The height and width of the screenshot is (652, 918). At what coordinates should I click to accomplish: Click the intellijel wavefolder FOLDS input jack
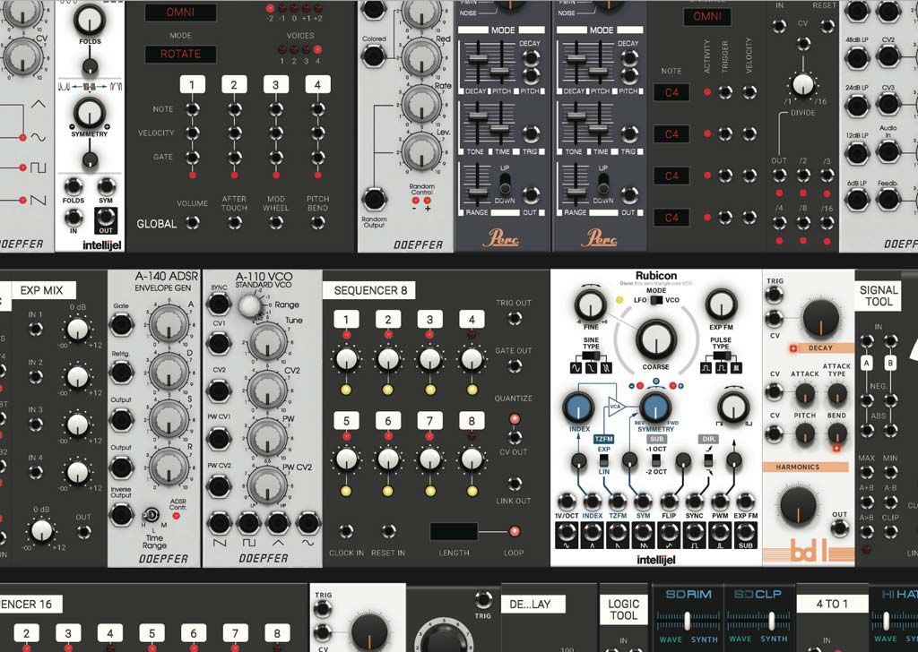(x=74, y=187)
